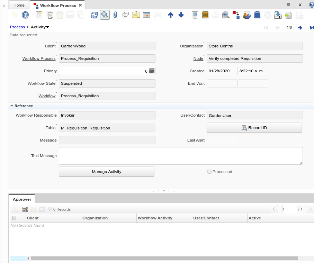Toggle grid view in the toolbar
The image size is (314, 263).
[x=146, y=15]
